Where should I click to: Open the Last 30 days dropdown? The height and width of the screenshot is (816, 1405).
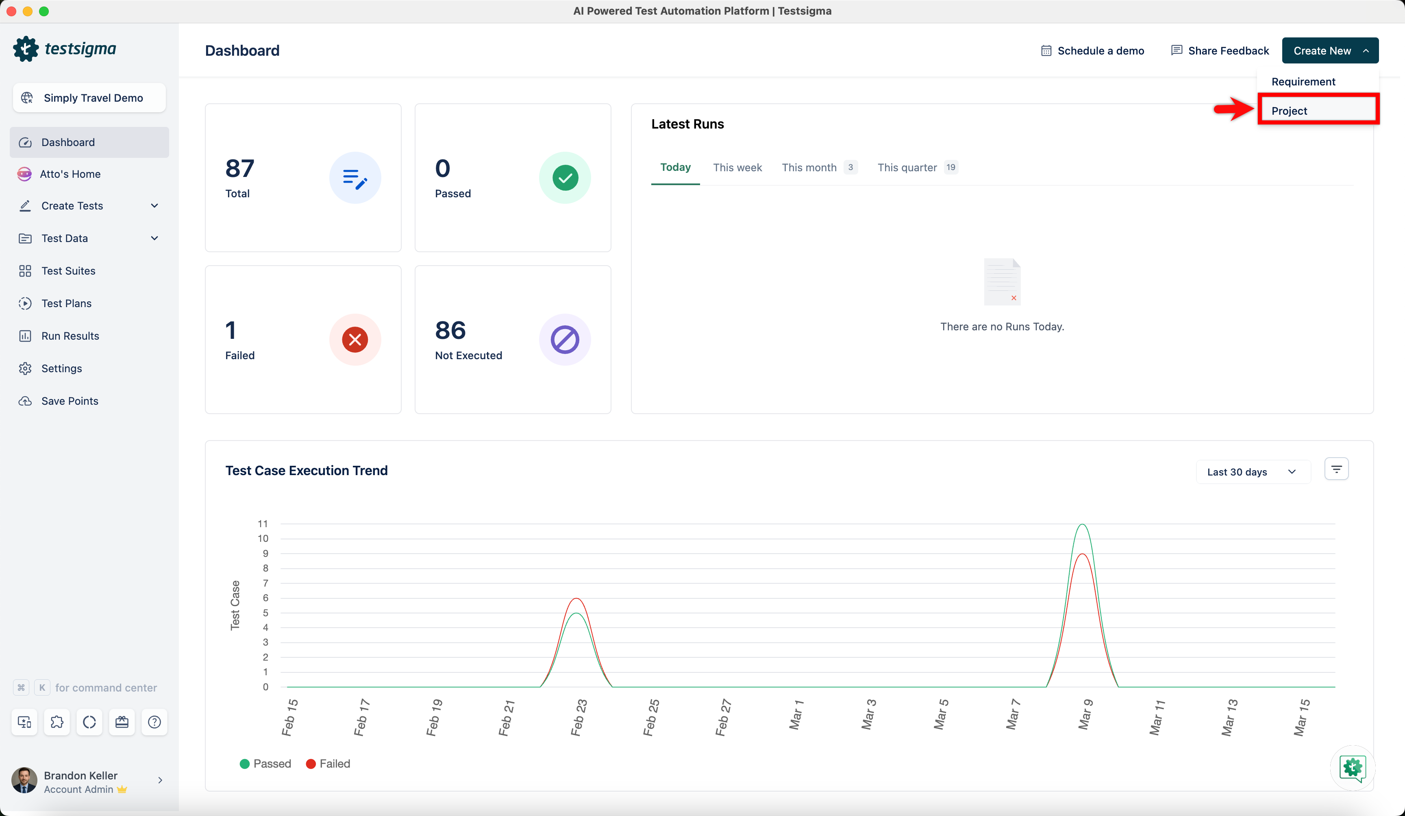pyautogui.click(x=1252, y=472)
